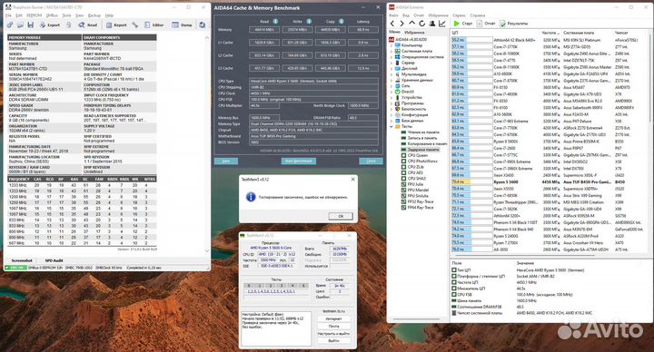Viewport: 654px width, 352px height.
Task: Select the highlighted Ryzen 5 5600 result row
Action: tap(550, 182)
